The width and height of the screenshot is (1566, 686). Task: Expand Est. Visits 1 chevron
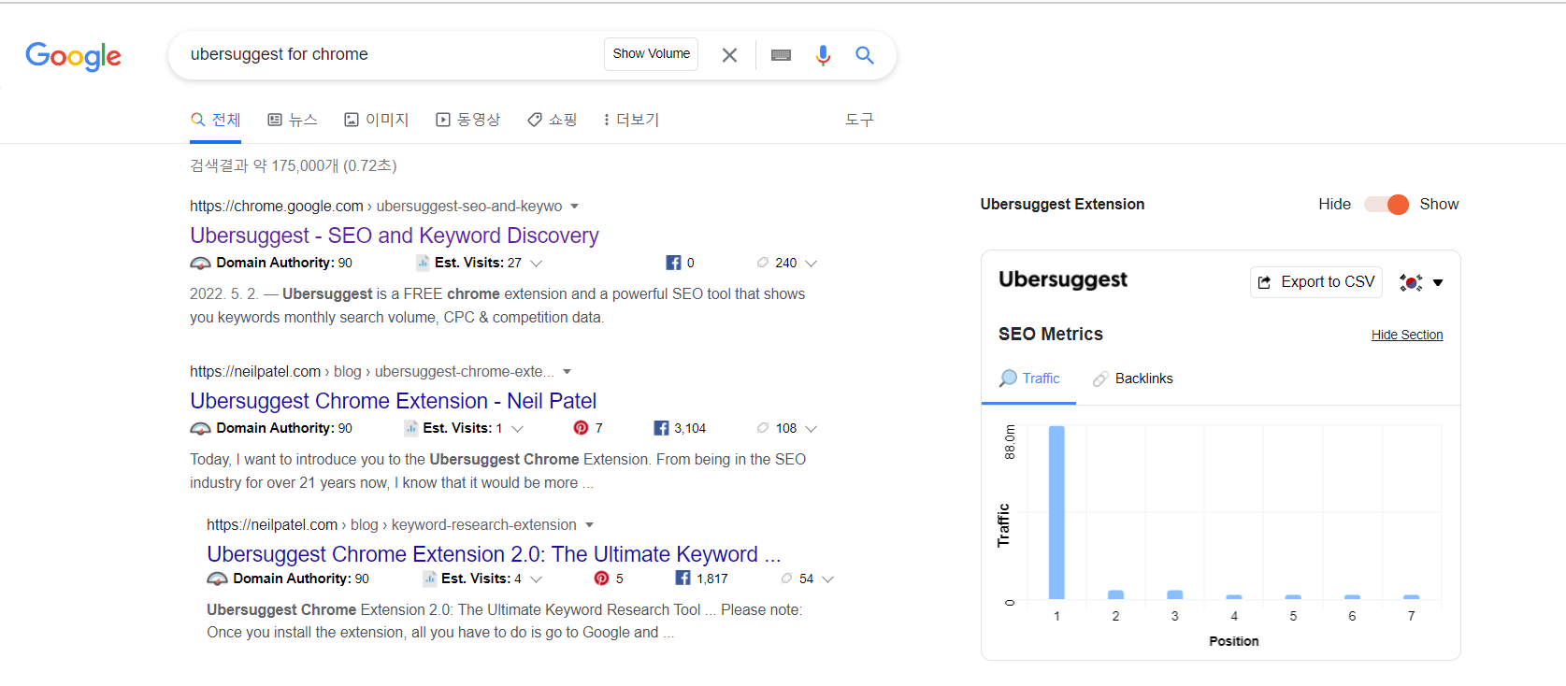click(x=517, y=429)
